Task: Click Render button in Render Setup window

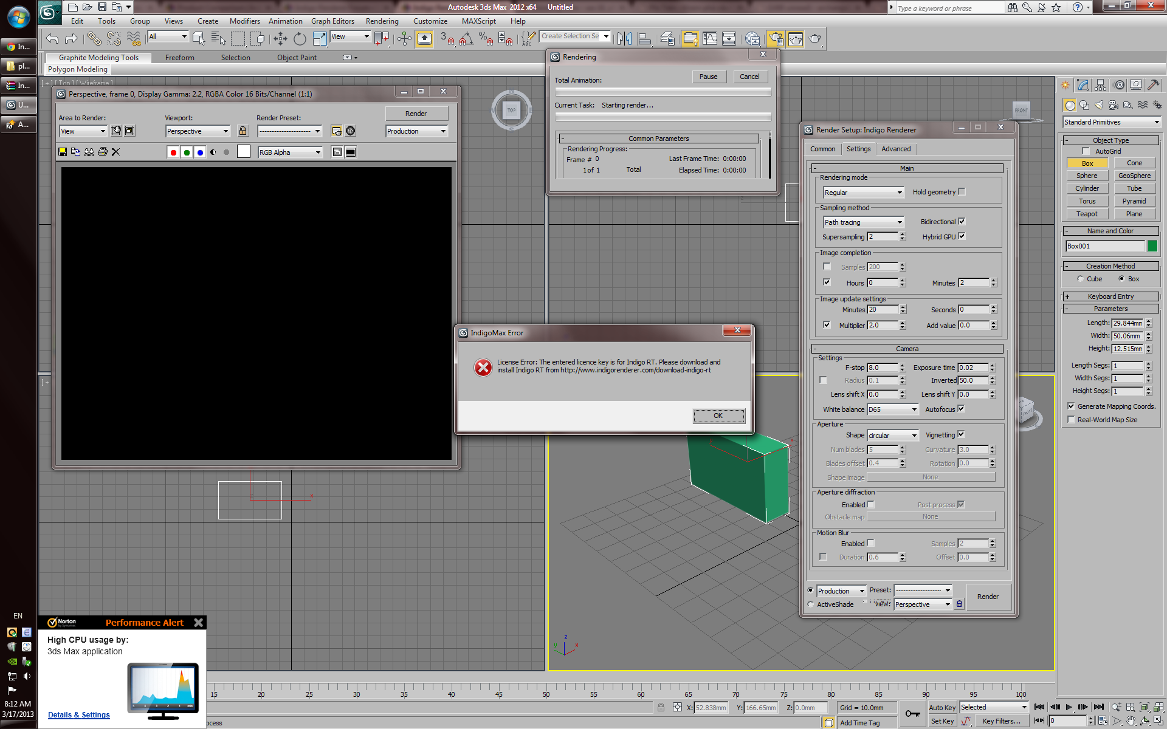Action: pos(988,597)
